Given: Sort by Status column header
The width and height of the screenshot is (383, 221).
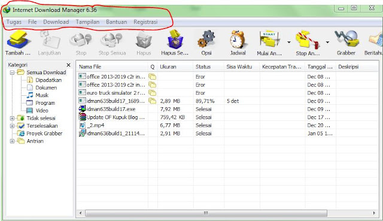Looking at the screenshot, I should click(x=209, y=66).
